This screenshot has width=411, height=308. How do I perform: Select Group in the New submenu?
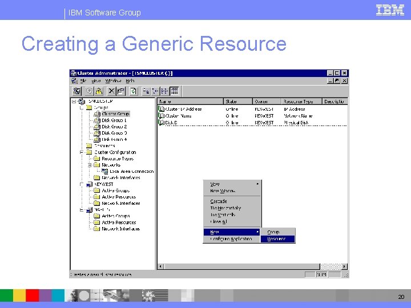coord(277,232)
